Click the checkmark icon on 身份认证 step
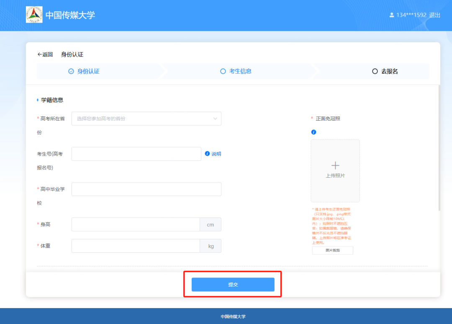Viewport: 452px width, 324px height. (71, 71)
